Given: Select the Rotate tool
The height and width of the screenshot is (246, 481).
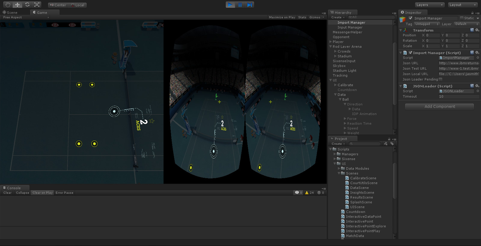Looking at the screenshot, I should coord(27,5).
